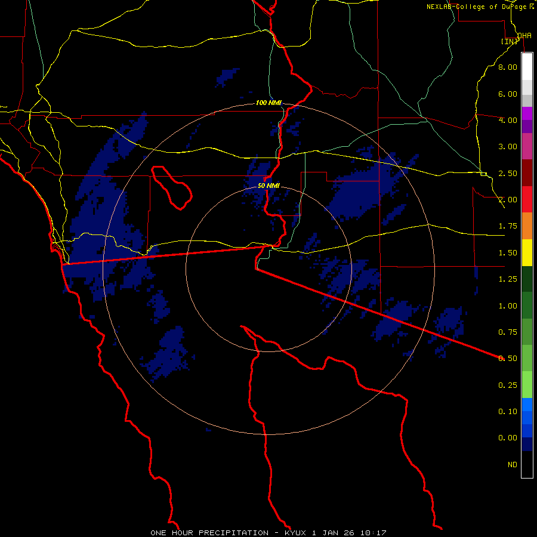
Task: Select the orange swatch in the legend
Action: [527, 226]
